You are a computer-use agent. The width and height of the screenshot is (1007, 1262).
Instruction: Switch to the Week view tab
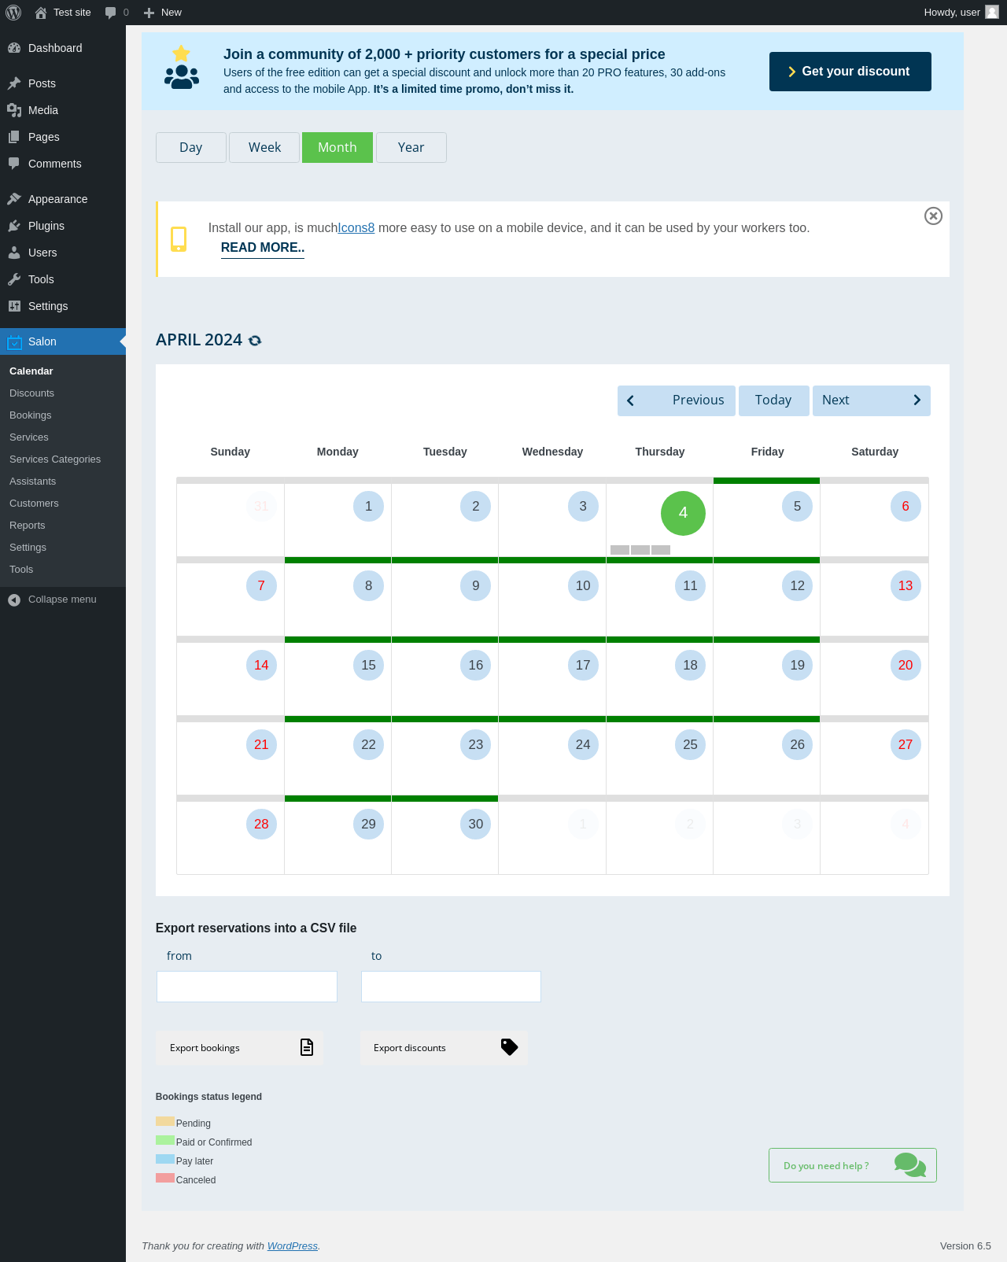(x=264, y=148)
